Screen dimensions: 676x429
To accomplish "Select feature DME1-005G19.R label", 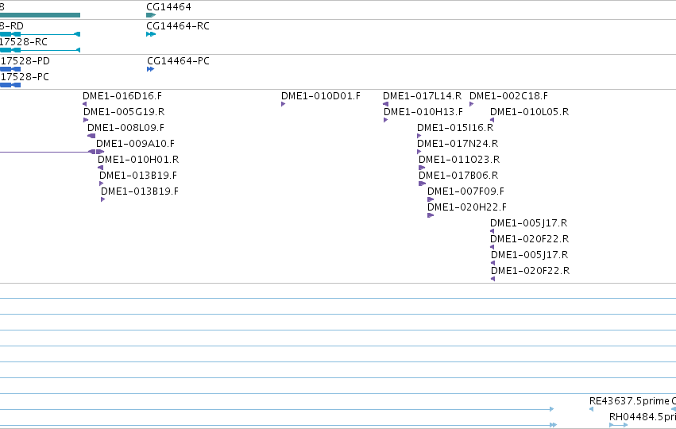I will point(124,112).
